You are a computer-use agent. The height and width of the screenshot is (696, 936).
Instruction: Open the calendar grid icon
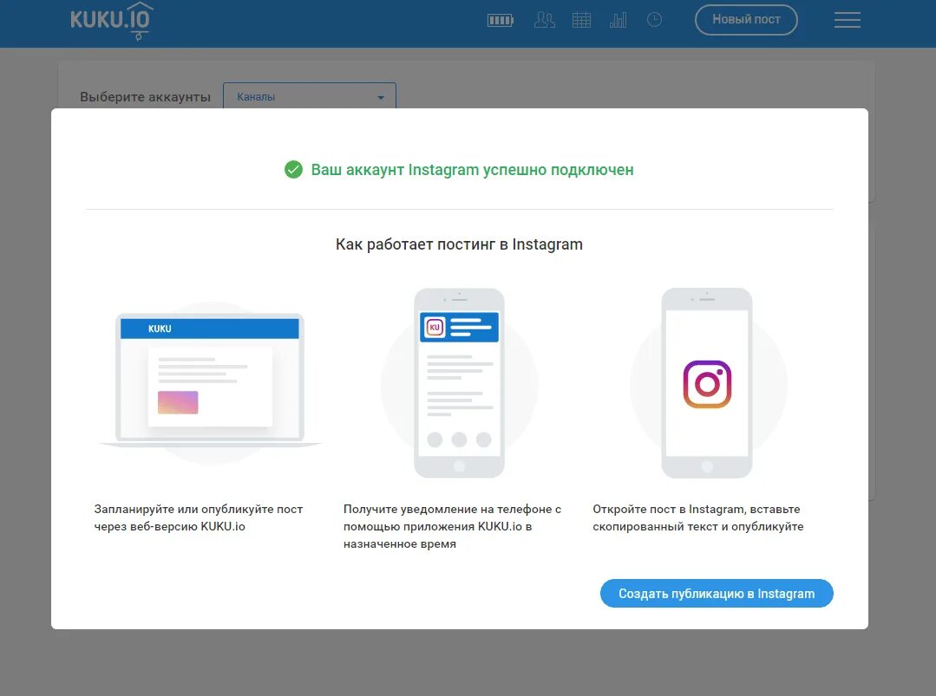pyautogui.click(x=581, y=20)
